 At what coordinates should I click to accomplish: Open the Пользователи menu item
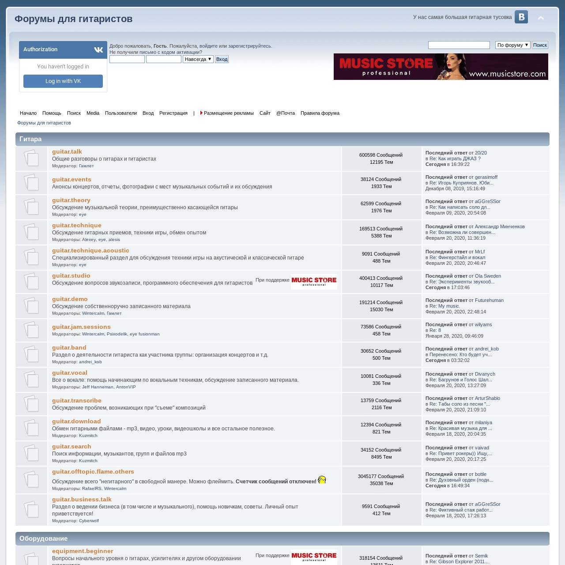[x=121, y=113]
